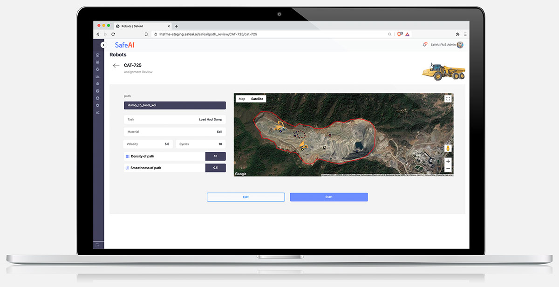Click the dump_to_load_koi path field
559x287 pixels.
[x=174, y=105]
